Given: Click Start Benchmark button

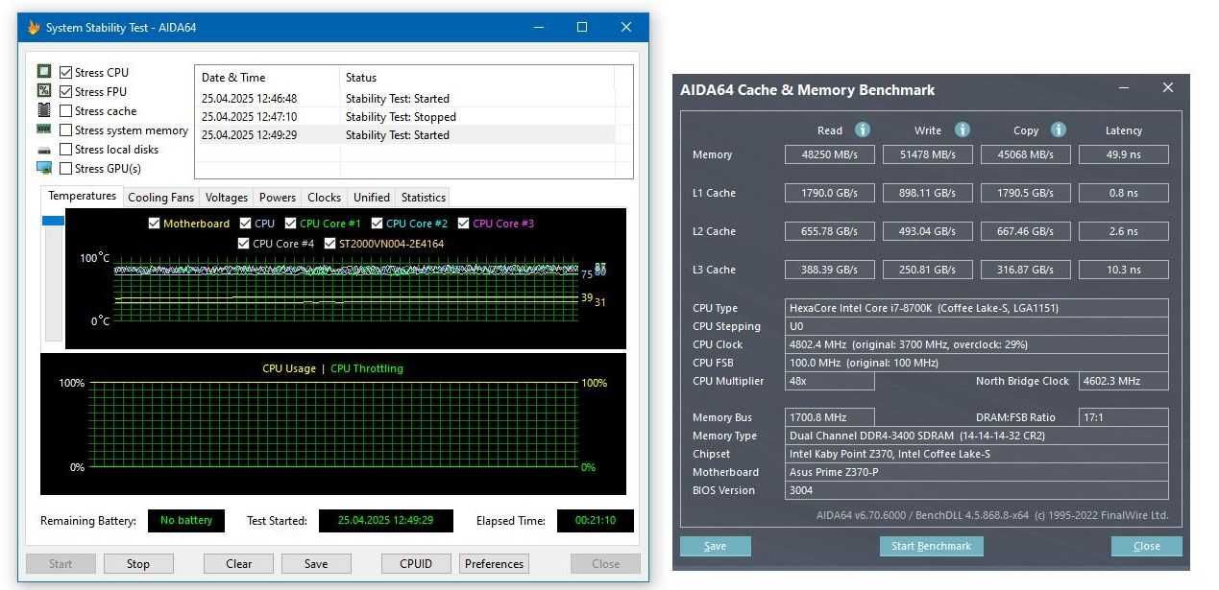Looking at the screenshot, I should (931, 546).
